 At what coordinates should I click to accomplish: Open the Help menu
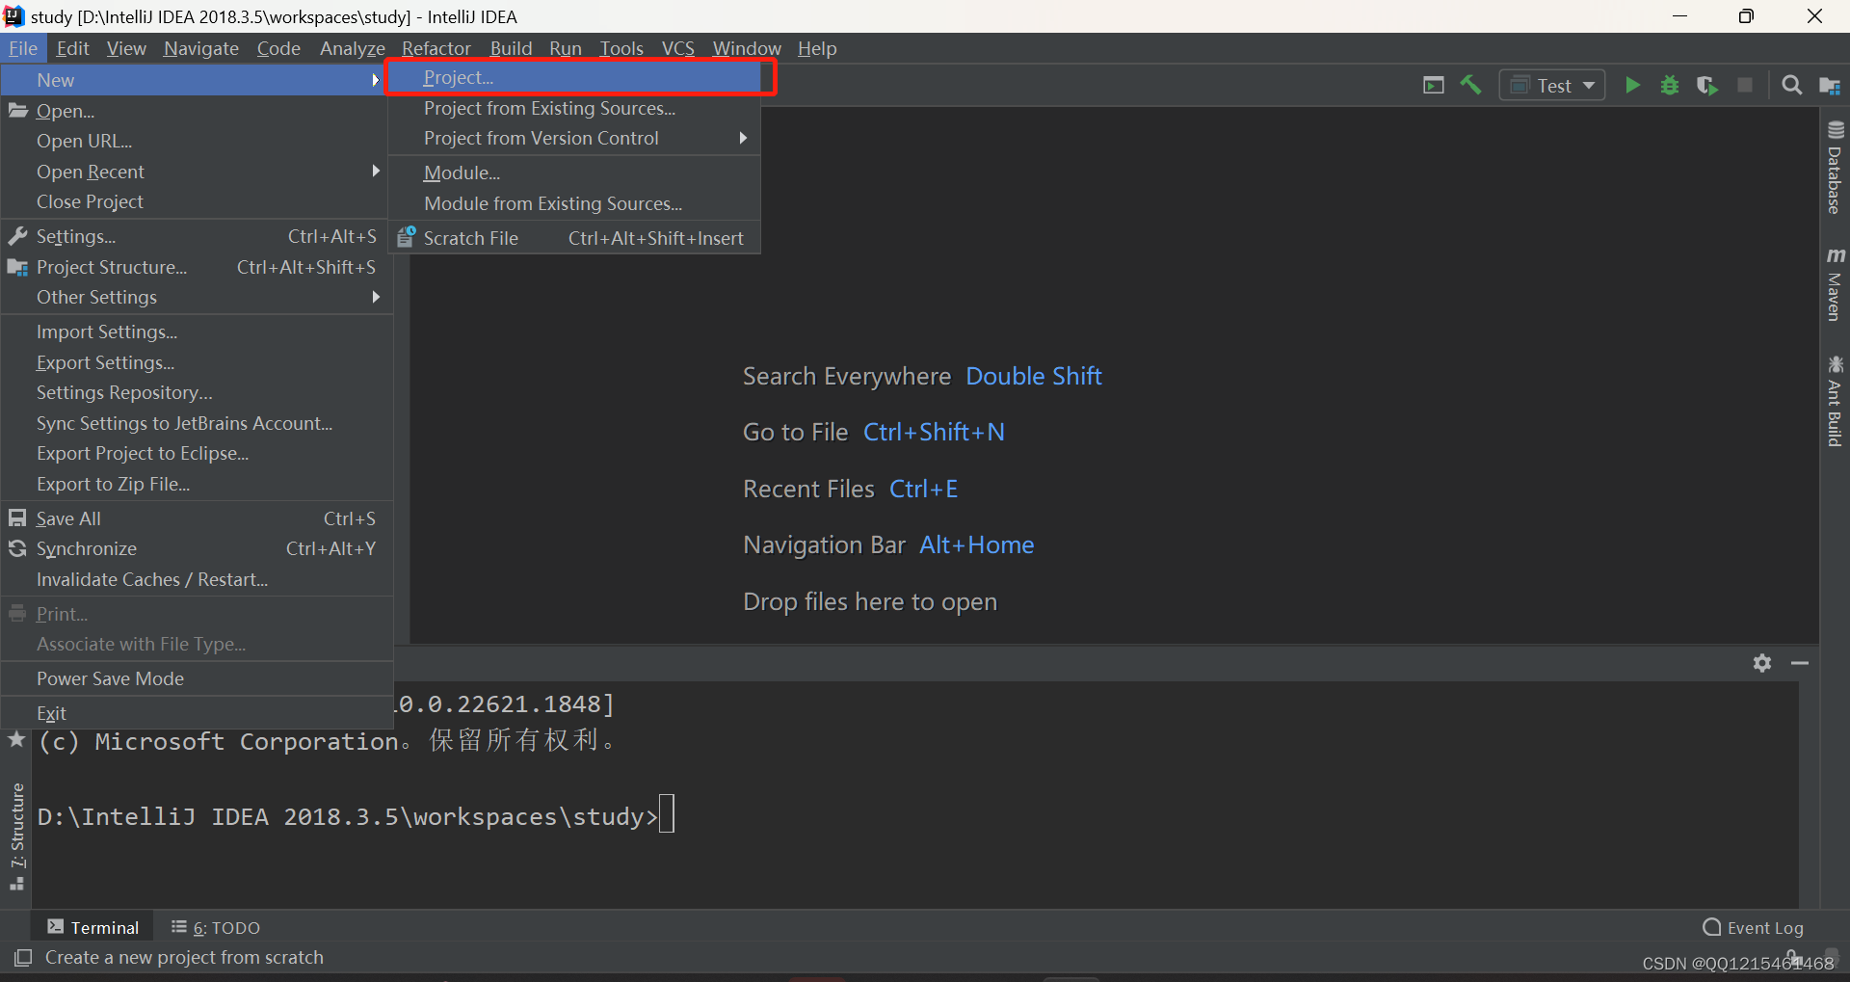tap(817, 48)
